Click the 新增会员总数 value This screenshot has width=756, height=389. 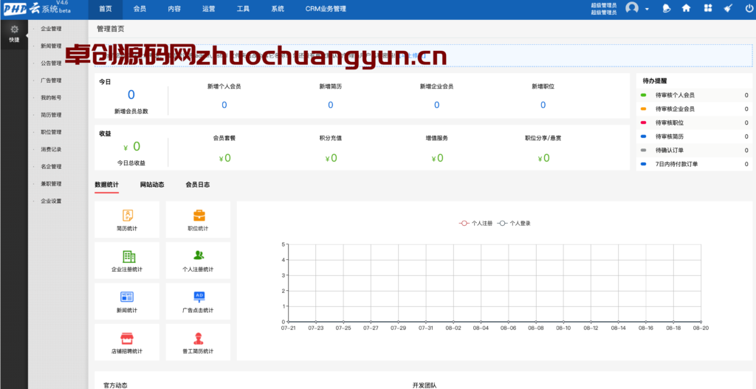131,95
